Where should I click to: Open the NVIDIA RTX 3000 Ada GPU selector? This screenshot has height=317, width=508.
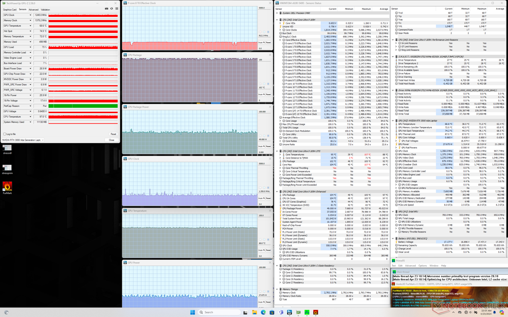(23, 140)
